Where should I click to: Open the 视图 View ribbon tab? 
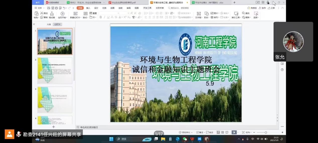(137, 8)
